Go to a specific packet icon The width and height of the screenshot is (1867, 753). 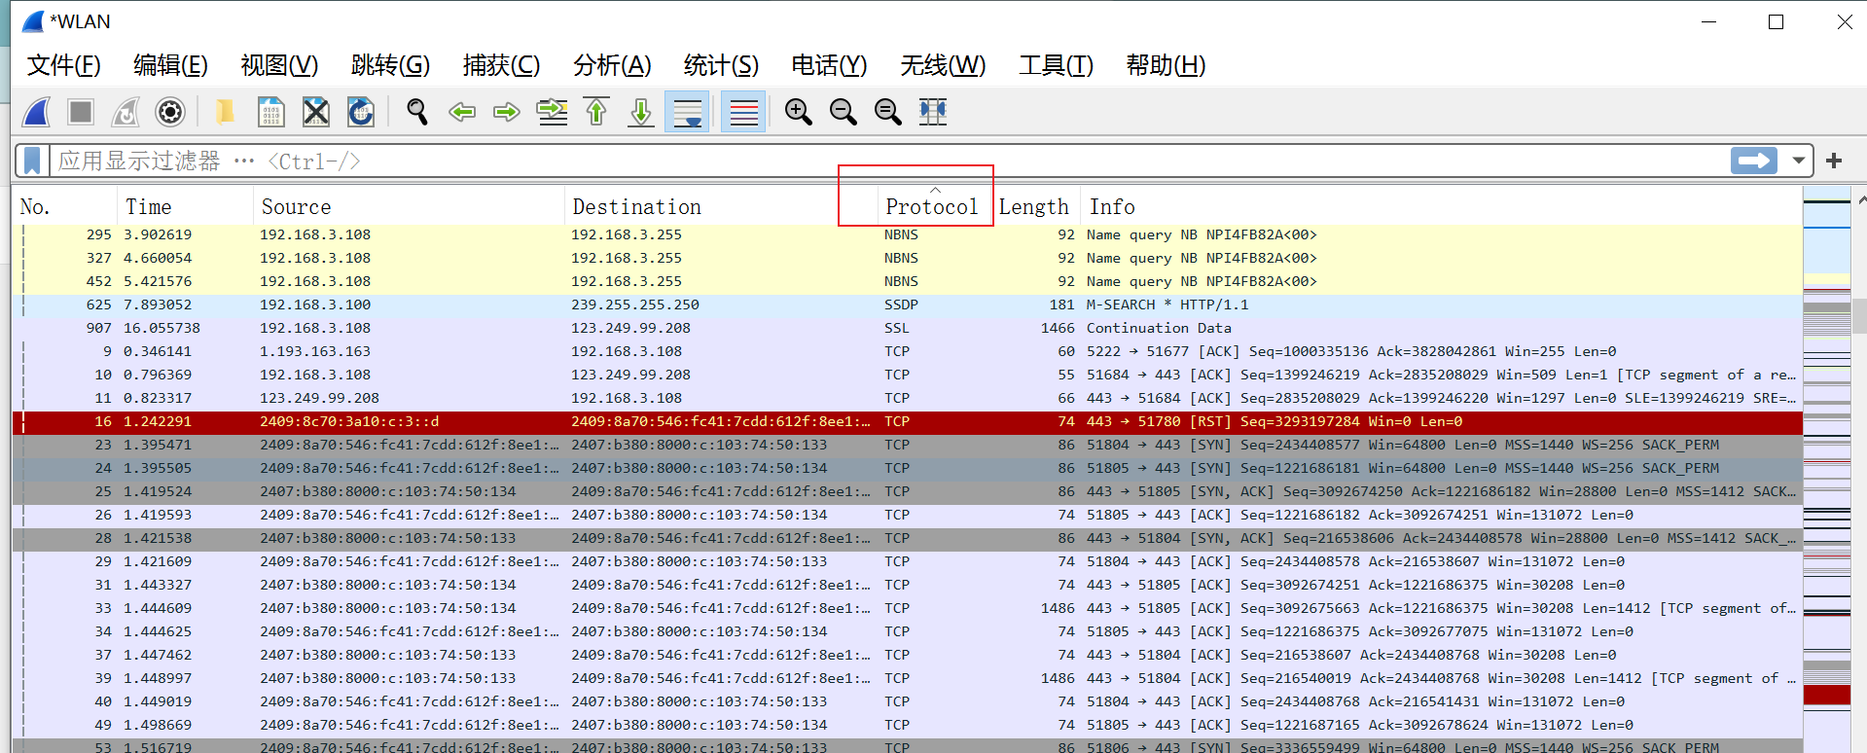553,112
